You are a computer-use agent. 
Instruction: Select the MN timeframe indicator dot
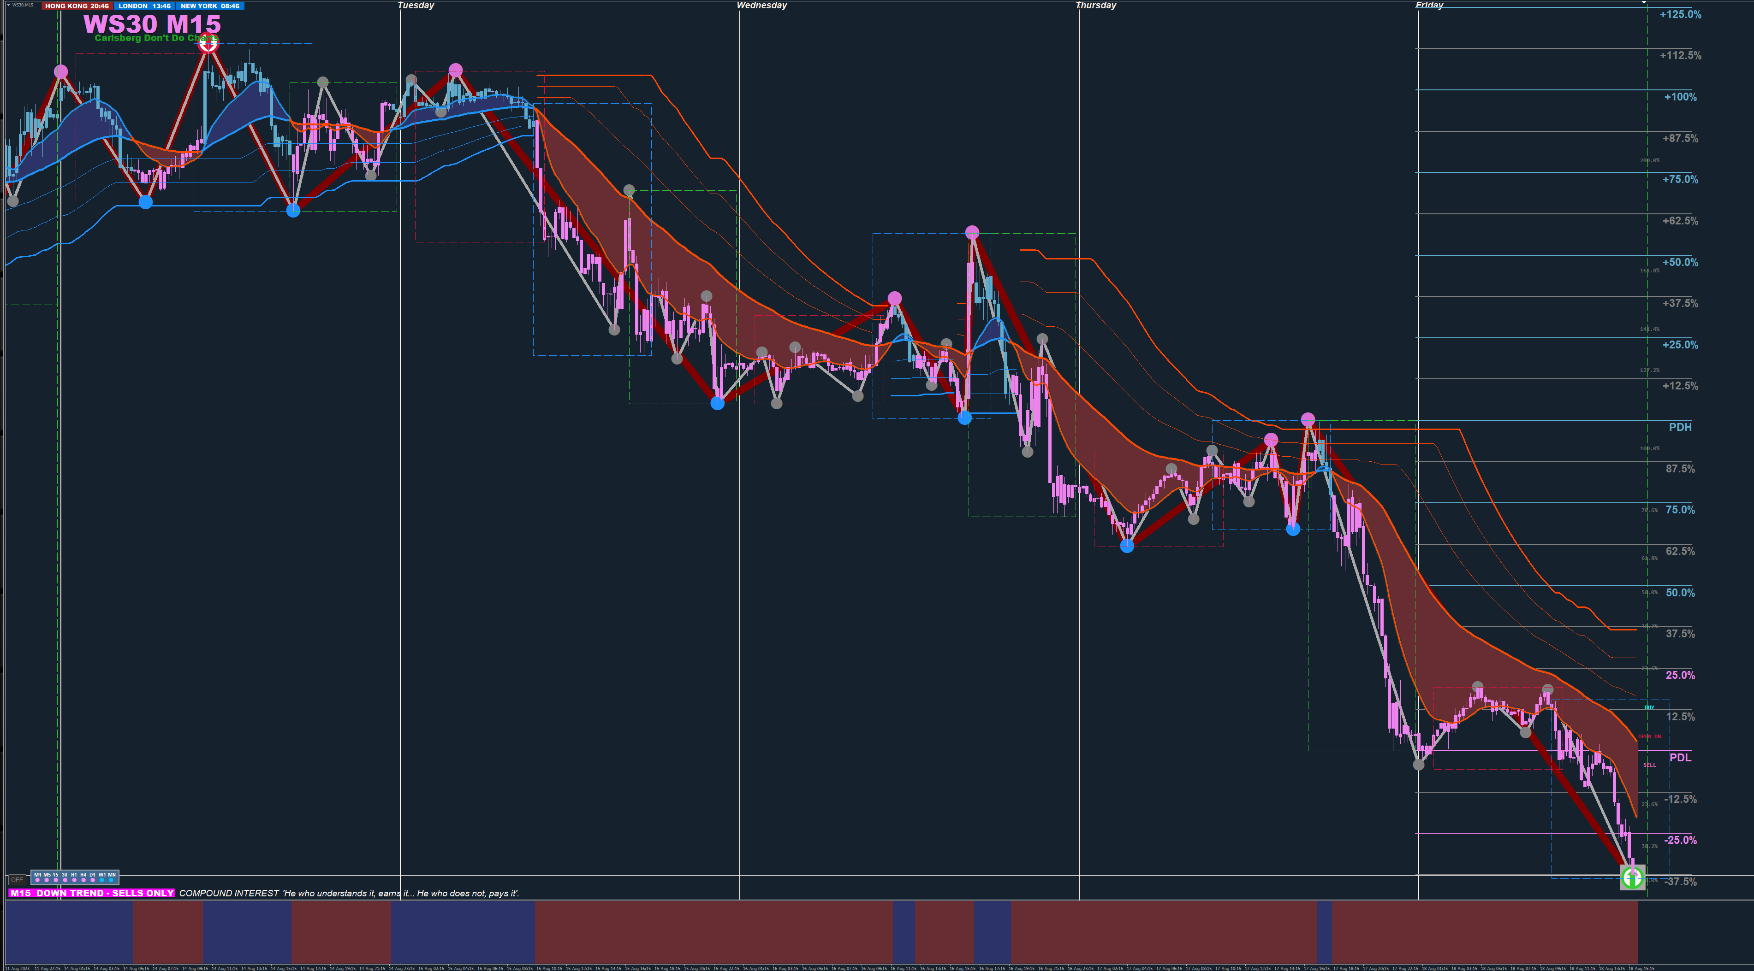point(111,880)
